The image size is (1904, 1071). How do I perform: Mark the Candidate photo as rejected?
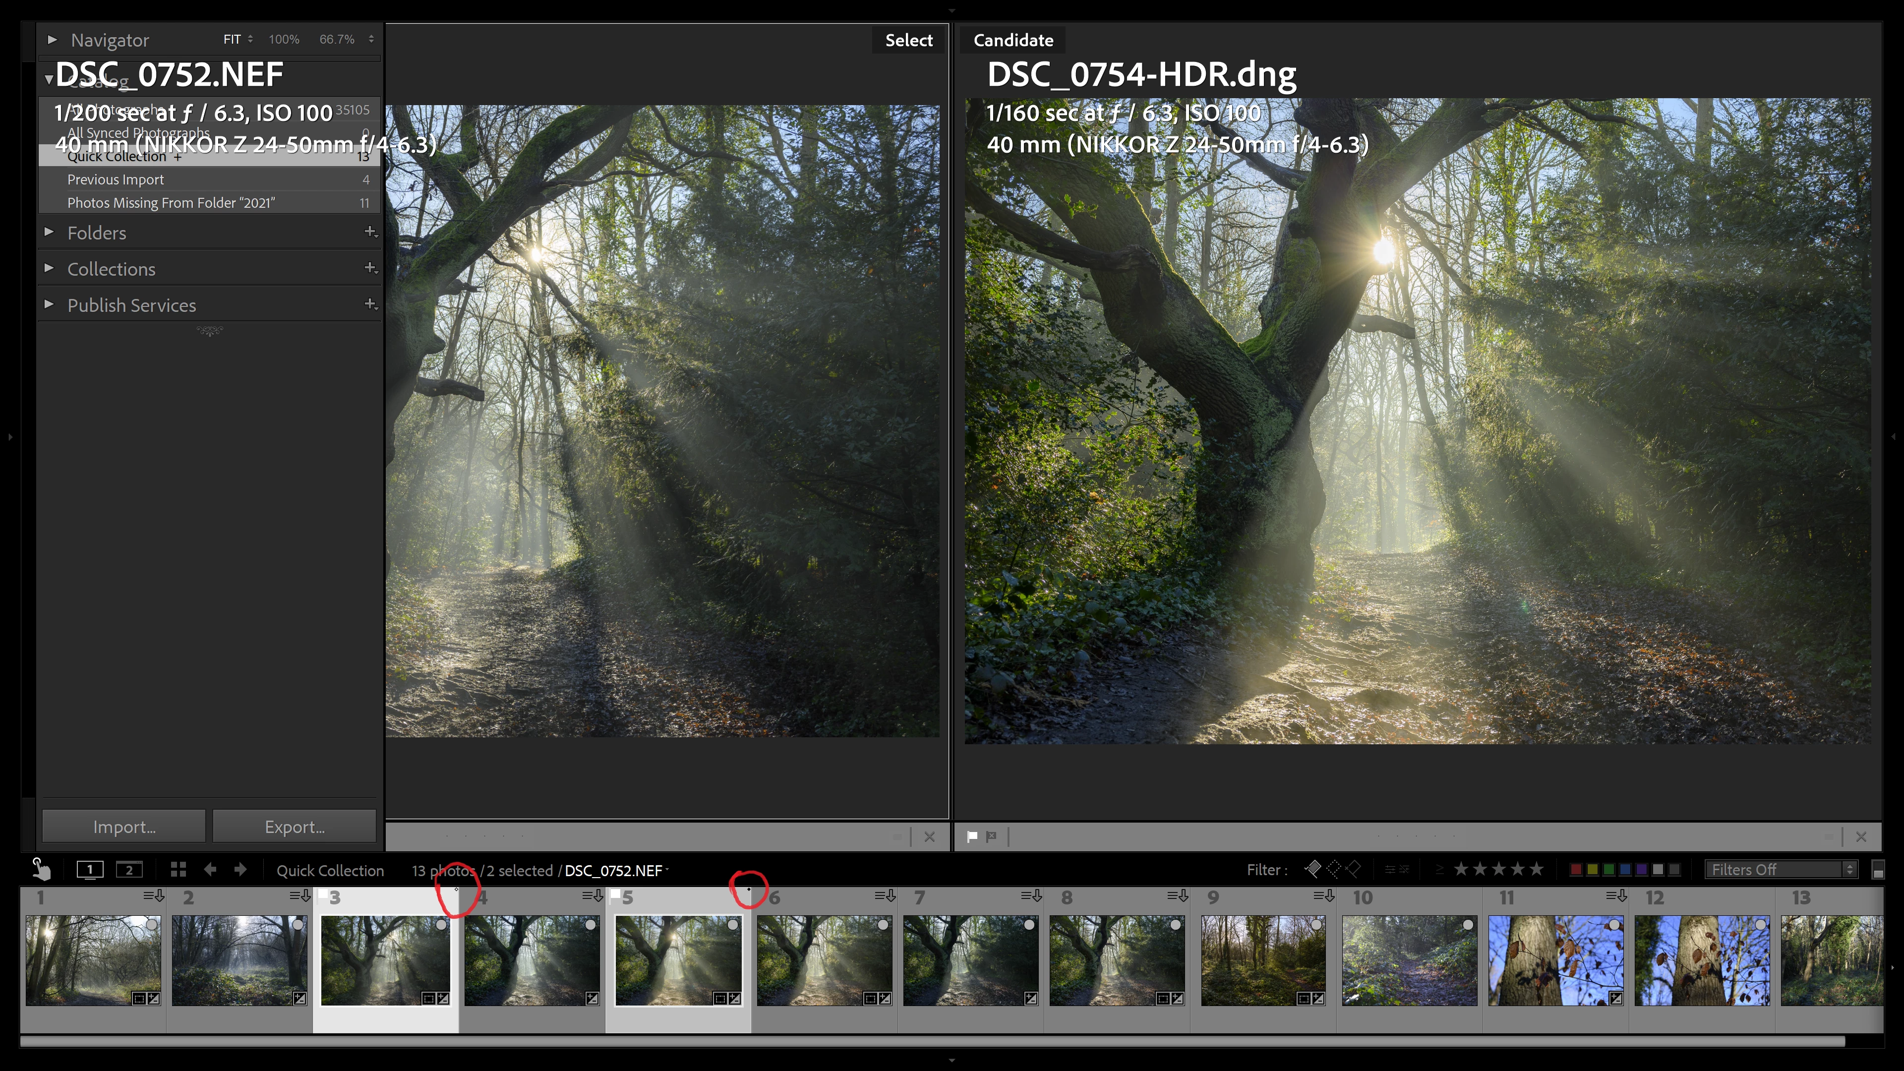tap(991, 836)
